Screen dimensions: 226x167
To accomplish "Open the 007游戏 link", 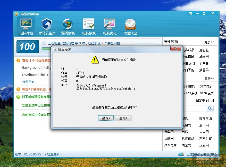I will tap(205, 86).
